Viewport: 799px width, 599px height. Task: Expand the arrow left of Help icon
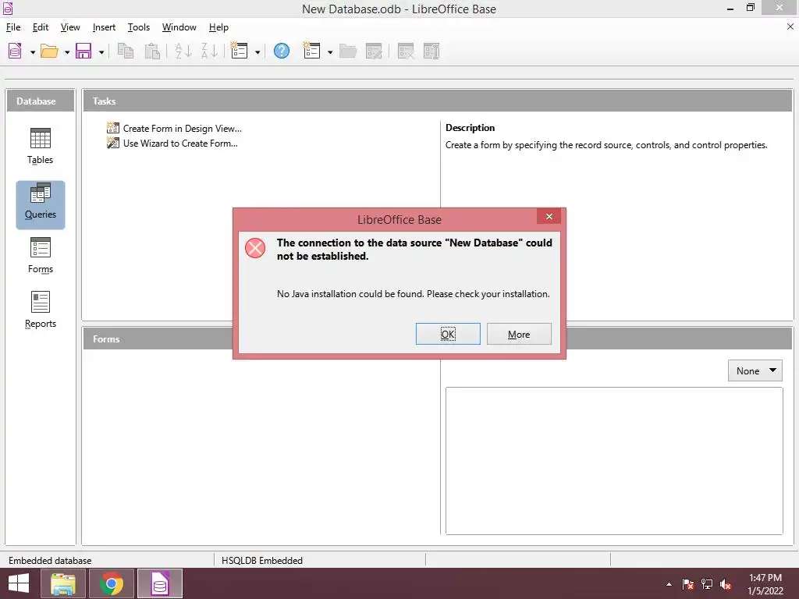pyautogui.click(x=257, y=52)
